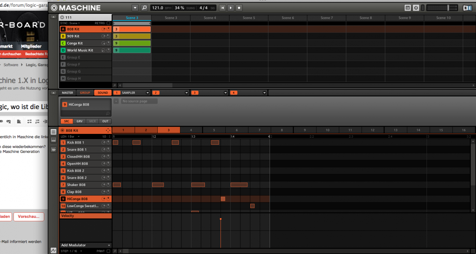The image size is (476, 254).
Task: Click the 121.0 BPM tempo field
Action: tap(158, 8)
